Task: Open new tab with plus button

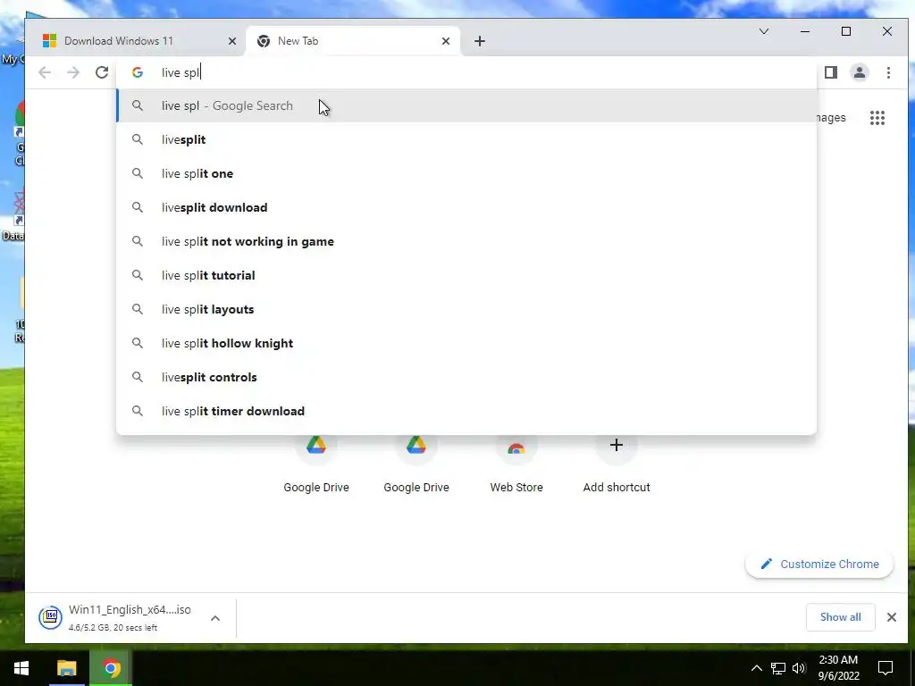Action: coord(479,41)
